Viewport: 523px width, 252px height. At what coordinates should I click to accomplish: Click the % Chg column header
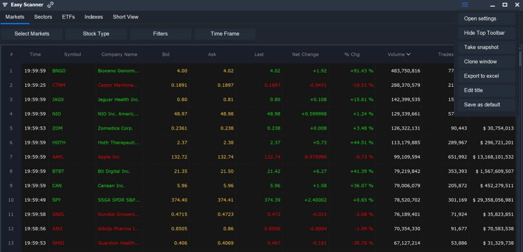352,55
